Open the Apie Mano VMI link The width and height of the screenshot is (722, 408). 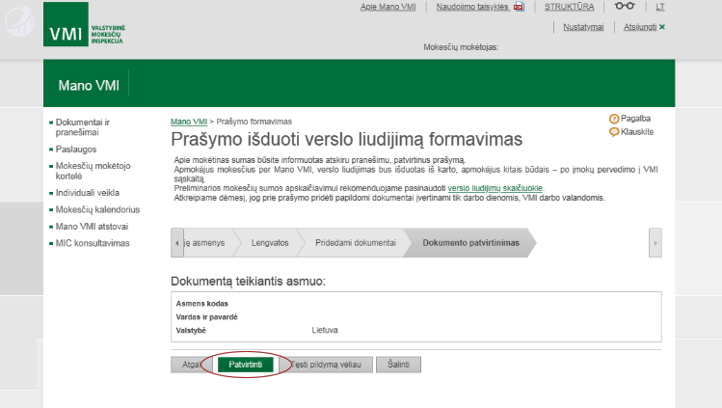coord(388,7)
